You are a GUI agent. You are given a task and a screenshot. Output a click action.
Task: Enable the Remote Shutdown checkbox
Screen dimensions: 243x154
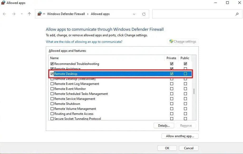(x=52, y=104)
